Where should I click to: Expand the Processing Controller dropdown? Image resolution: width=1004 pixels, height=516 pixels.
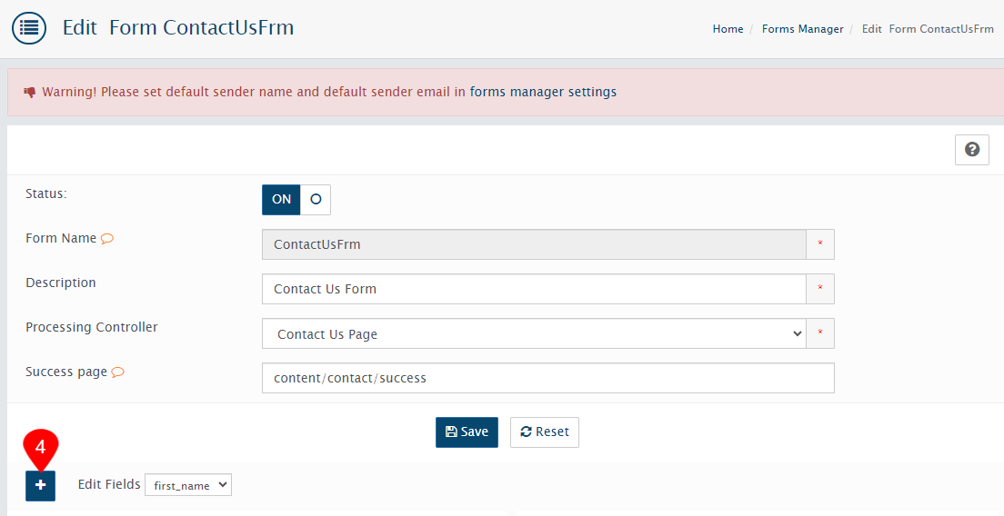533,334
